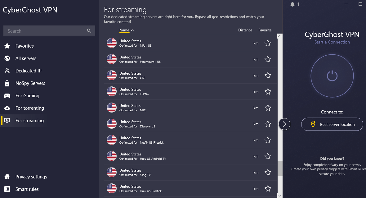Click the Favorites star icon in sidebar

click(x=7, y=46)
